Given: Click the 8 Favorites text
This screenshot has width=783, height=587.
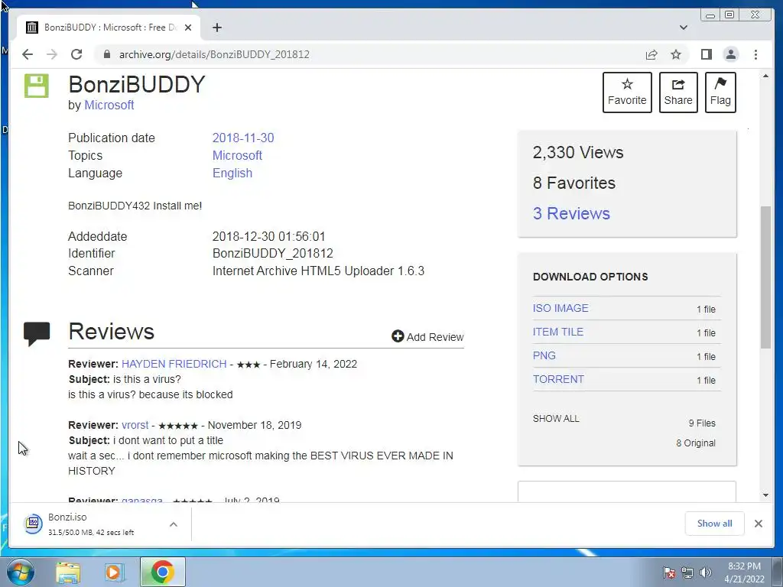Looking at the screenshot, I should (x=573, y=183).
